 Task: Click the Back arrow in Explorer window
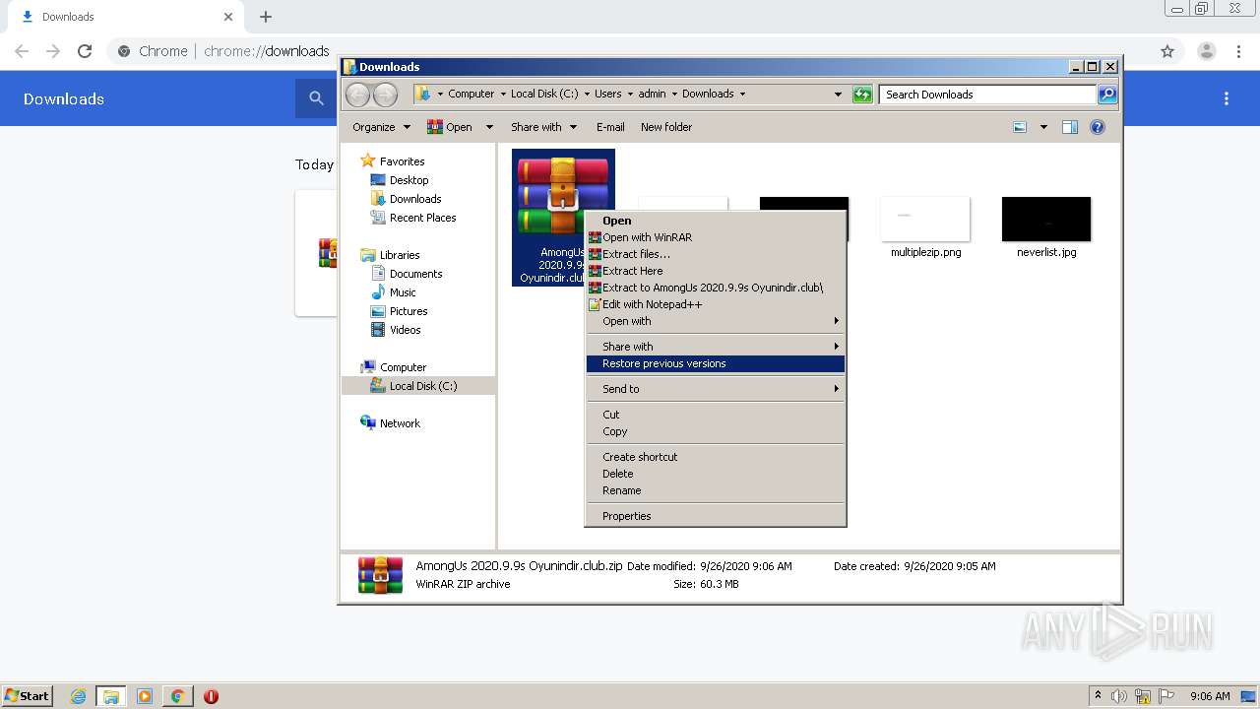point(357,95)
